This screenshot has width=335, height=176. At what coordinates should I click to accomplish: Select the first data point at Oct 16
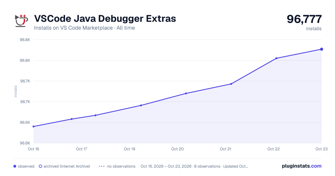(33, 127)
